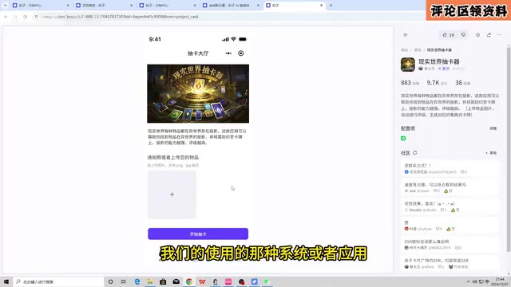Open Task View on the taskbar

point(123,281)
